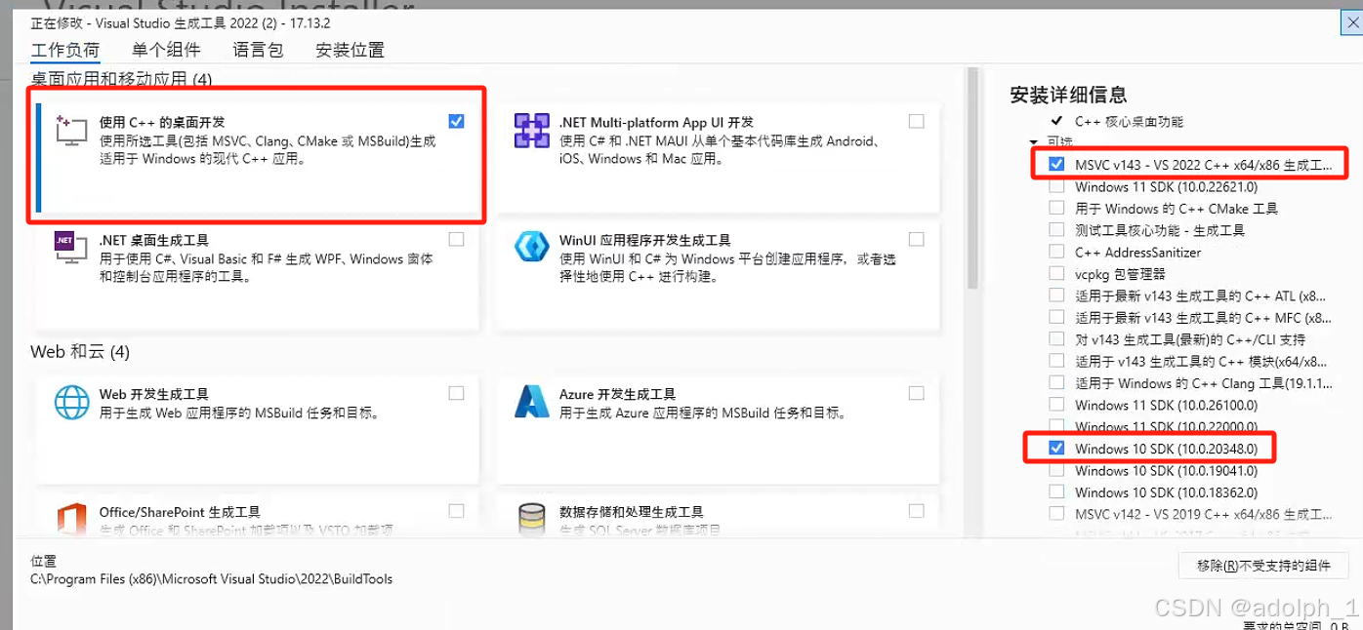This screenshot has height=630, width=1363.
Task: Check the .NET Multi-platform App UI 开发 checkbox
Action: (916, 121)
